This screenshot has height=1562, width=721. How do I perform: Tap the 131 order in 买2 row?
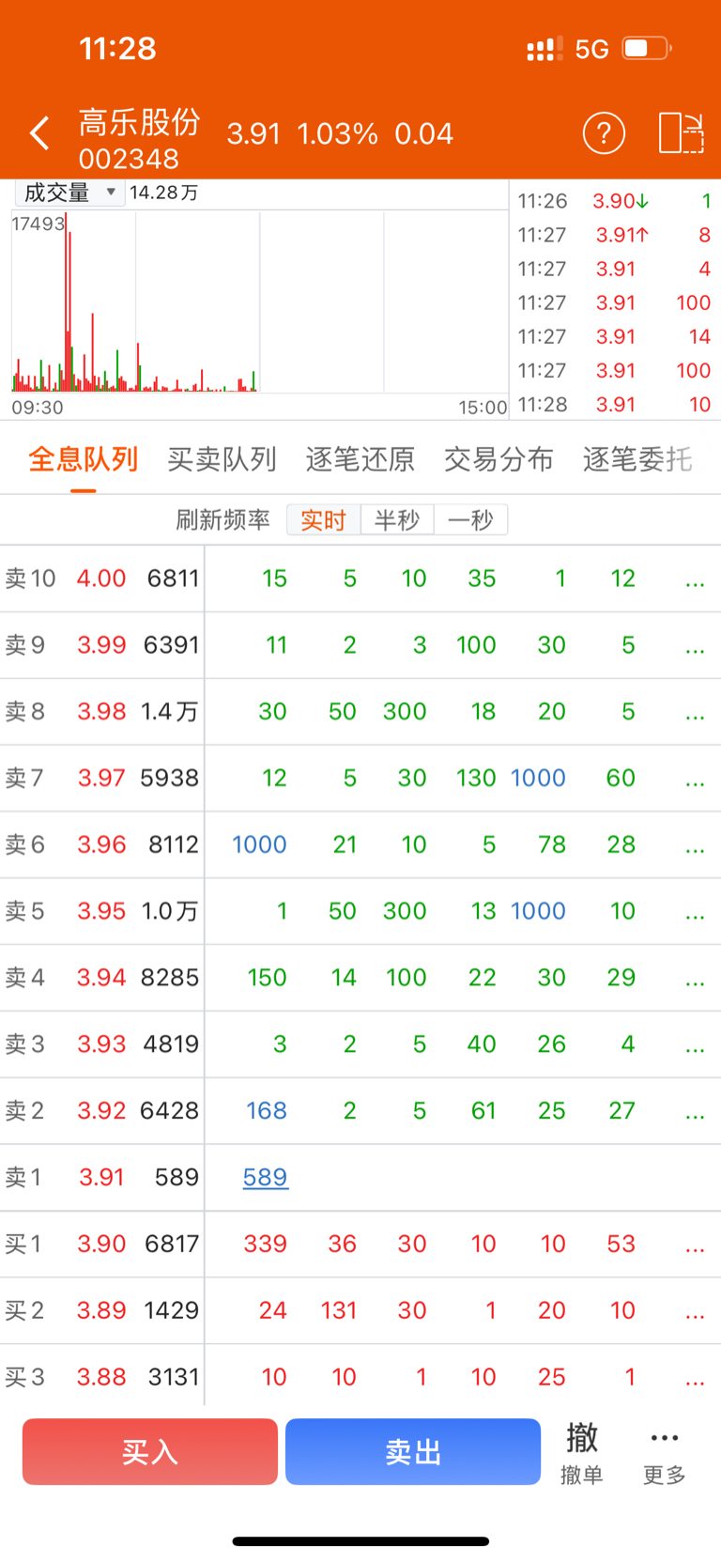339,1310
